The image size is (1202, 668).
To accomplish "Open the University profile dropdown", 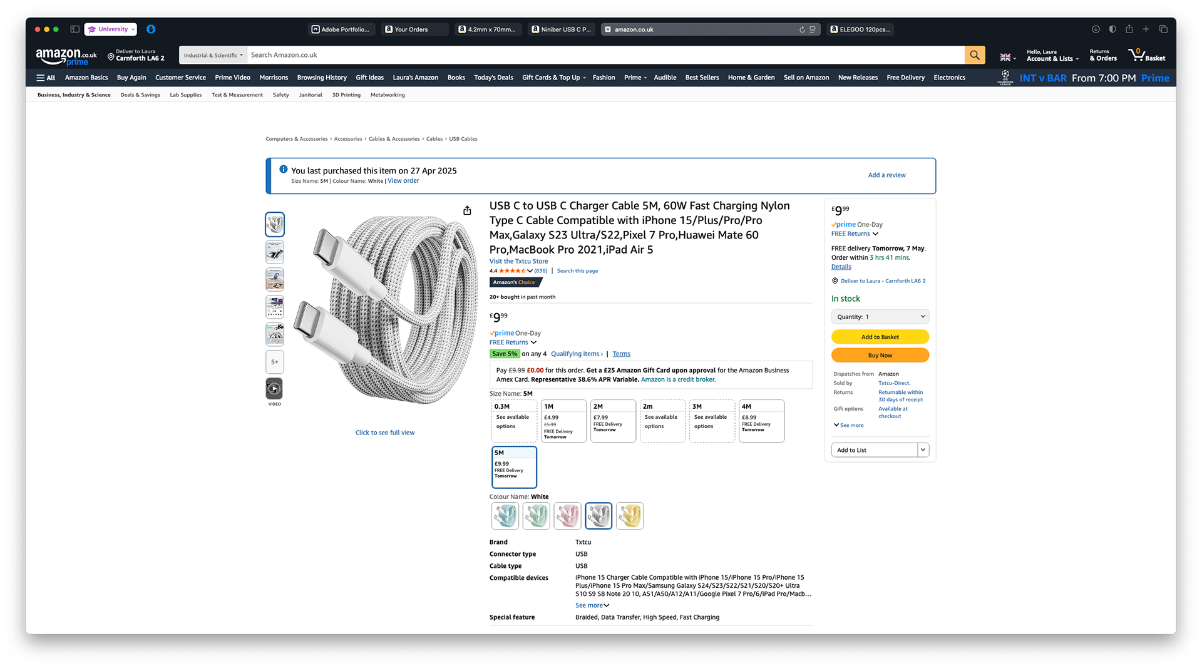I will 111,29.
